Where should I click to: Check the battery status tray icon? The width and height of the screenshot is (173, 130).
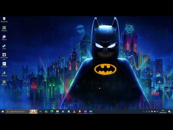click(x=155, y=111)
